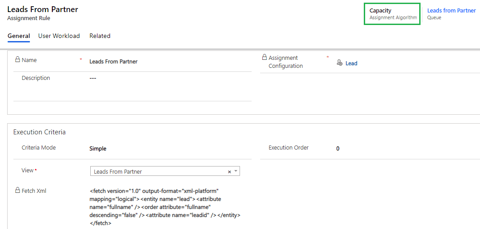Screen dimensions: 480x229
Task: Open the User Workload tab
Action: (x=59, y=36)
